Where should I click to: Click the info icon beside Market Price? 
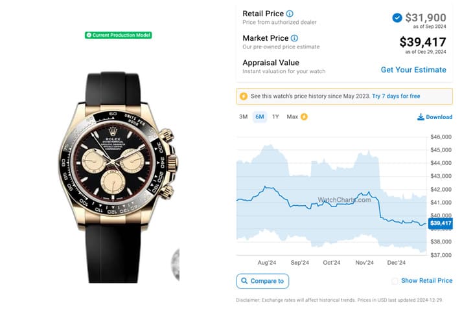coord(294,38)
